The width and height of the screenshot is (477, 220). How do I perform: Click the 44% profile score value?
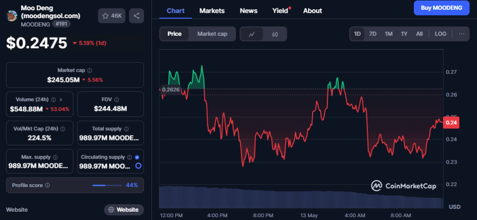(132, 185)
